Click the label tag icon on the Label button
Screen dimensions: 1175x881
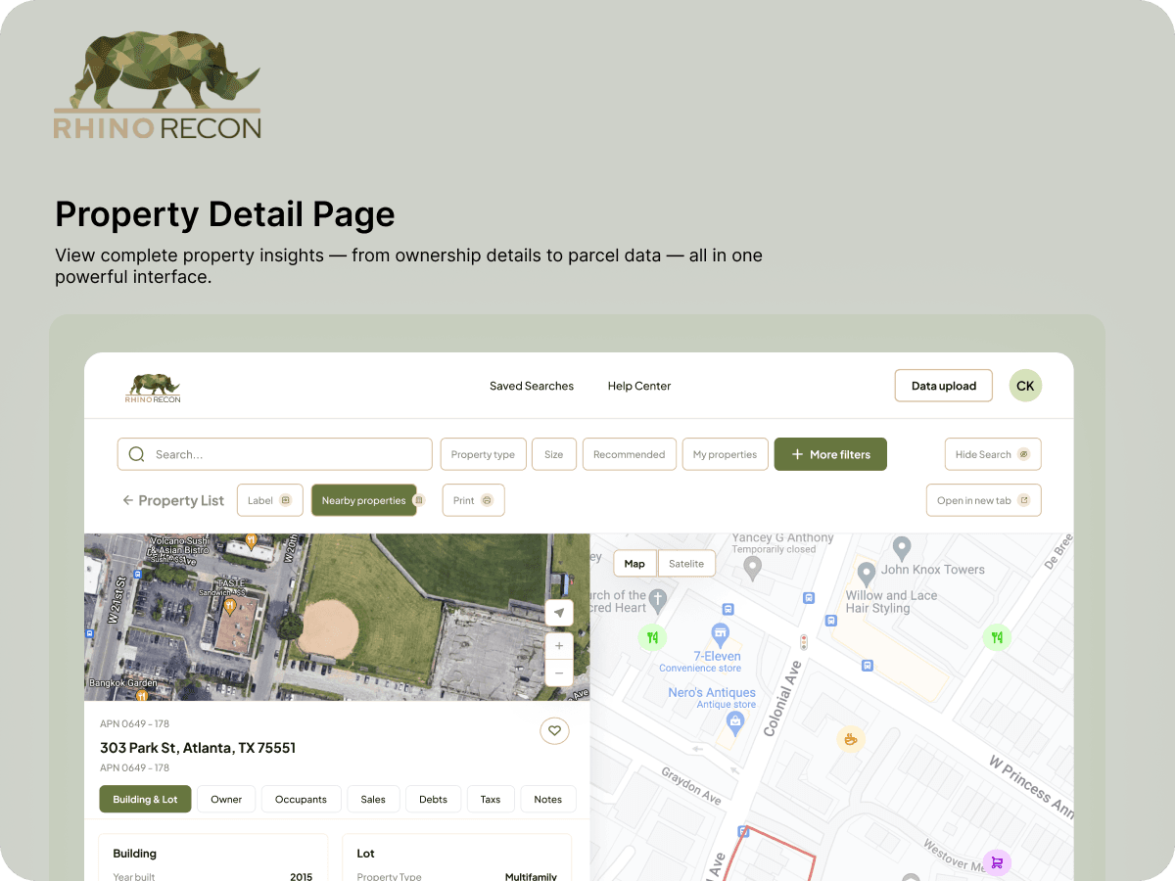pos(286,500)
